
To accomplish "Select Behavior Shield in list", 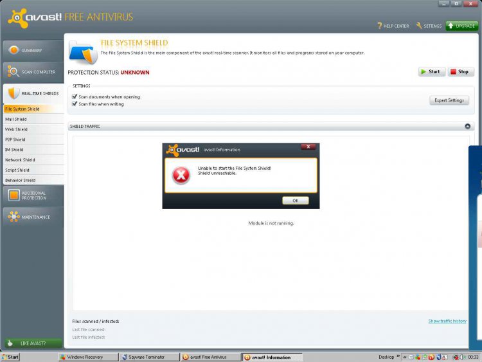I will 33,180.
